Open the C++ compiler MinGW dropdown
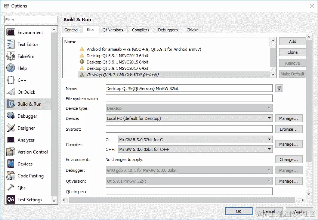Image resolution: width=318 pixels, height=220 pixels. coord(195,149)
